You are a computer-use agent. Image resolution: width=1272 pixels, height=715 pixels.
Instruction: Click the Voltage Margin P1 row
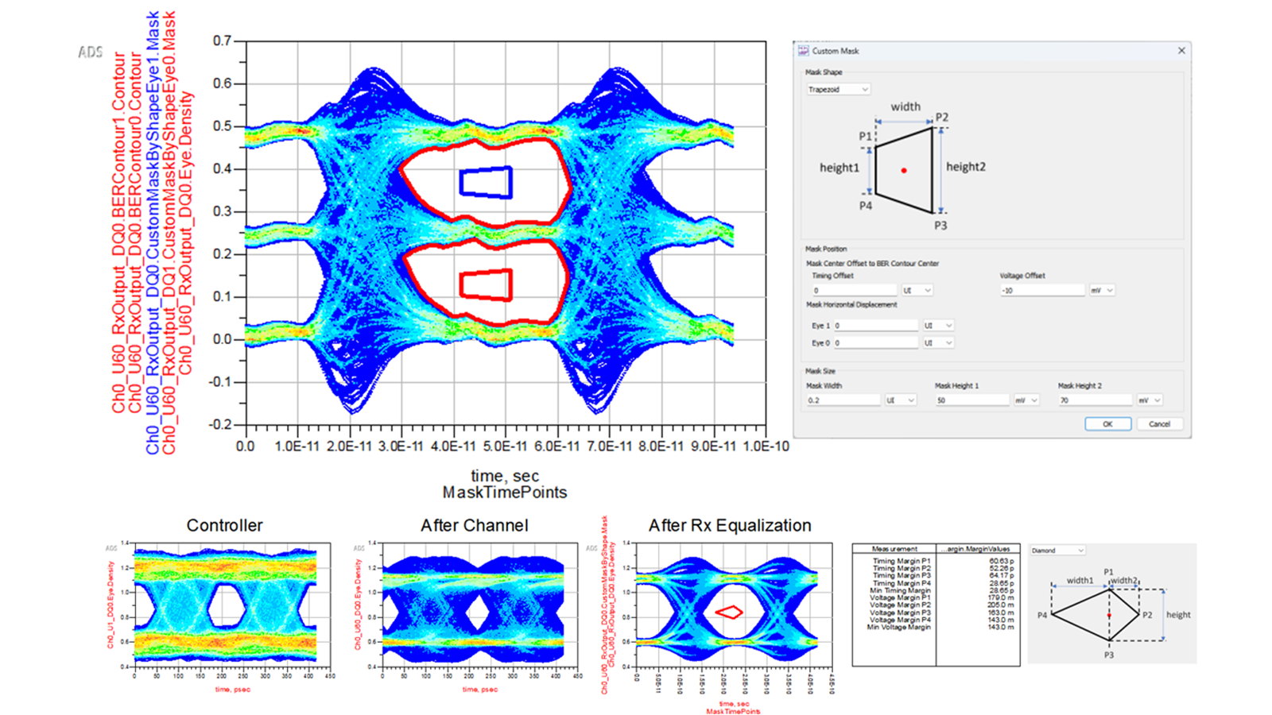[x=936, y=597]
